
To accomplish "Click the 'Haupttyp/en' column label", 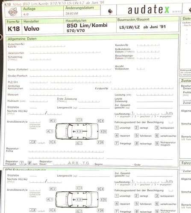I will coord(76,21).
